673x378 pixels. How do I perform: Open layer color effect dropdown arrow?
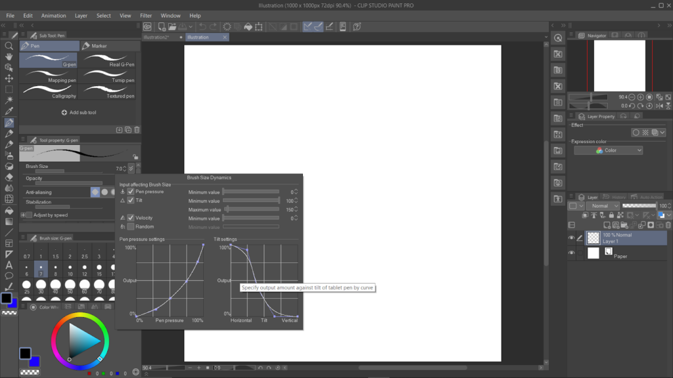662,133
